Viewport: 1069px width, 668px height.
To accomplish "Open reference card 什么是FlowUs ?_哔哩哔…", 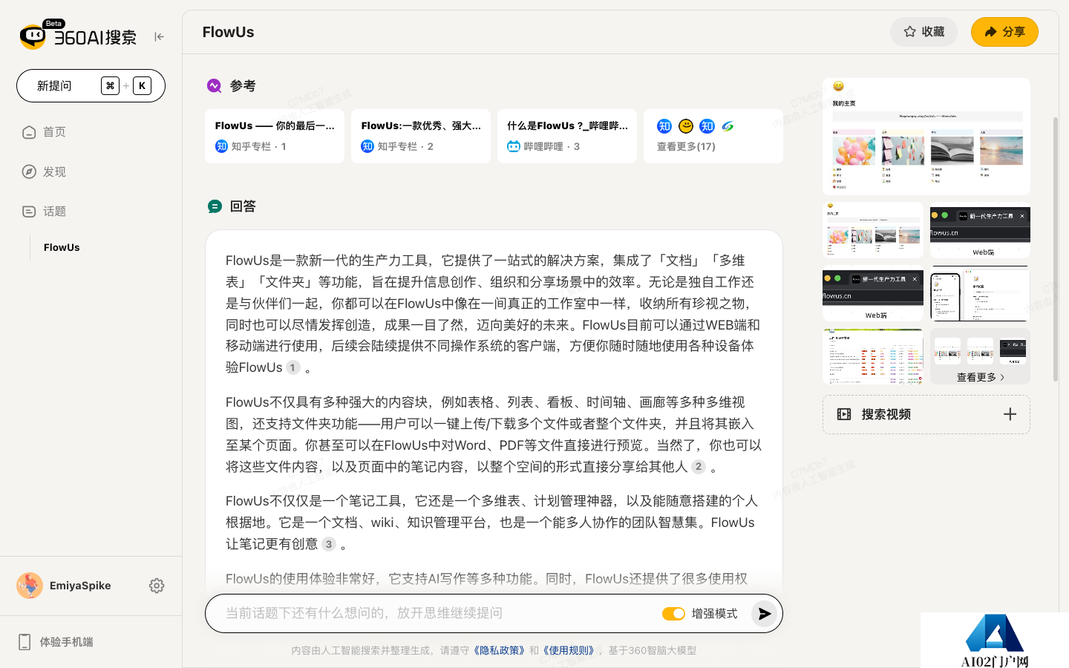I will [567, 136].
